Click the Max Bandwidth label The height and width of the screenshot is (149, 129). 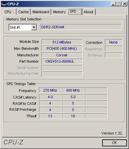pos(26,48)
